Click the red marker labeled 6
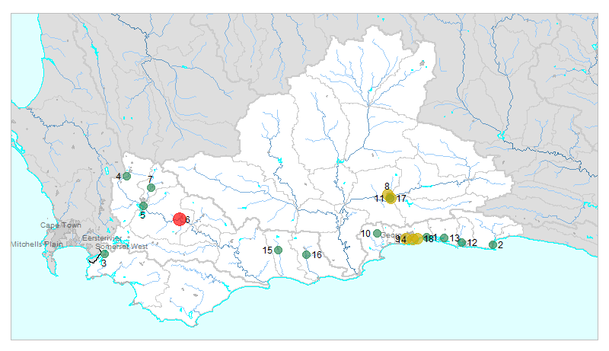 180,219
